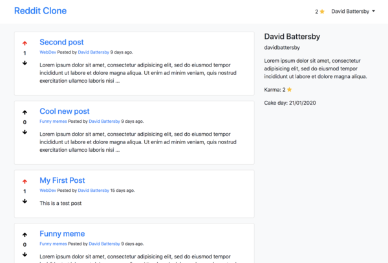Open My First Post title link
Screen dimensions: 388x263
click(62, 180)
